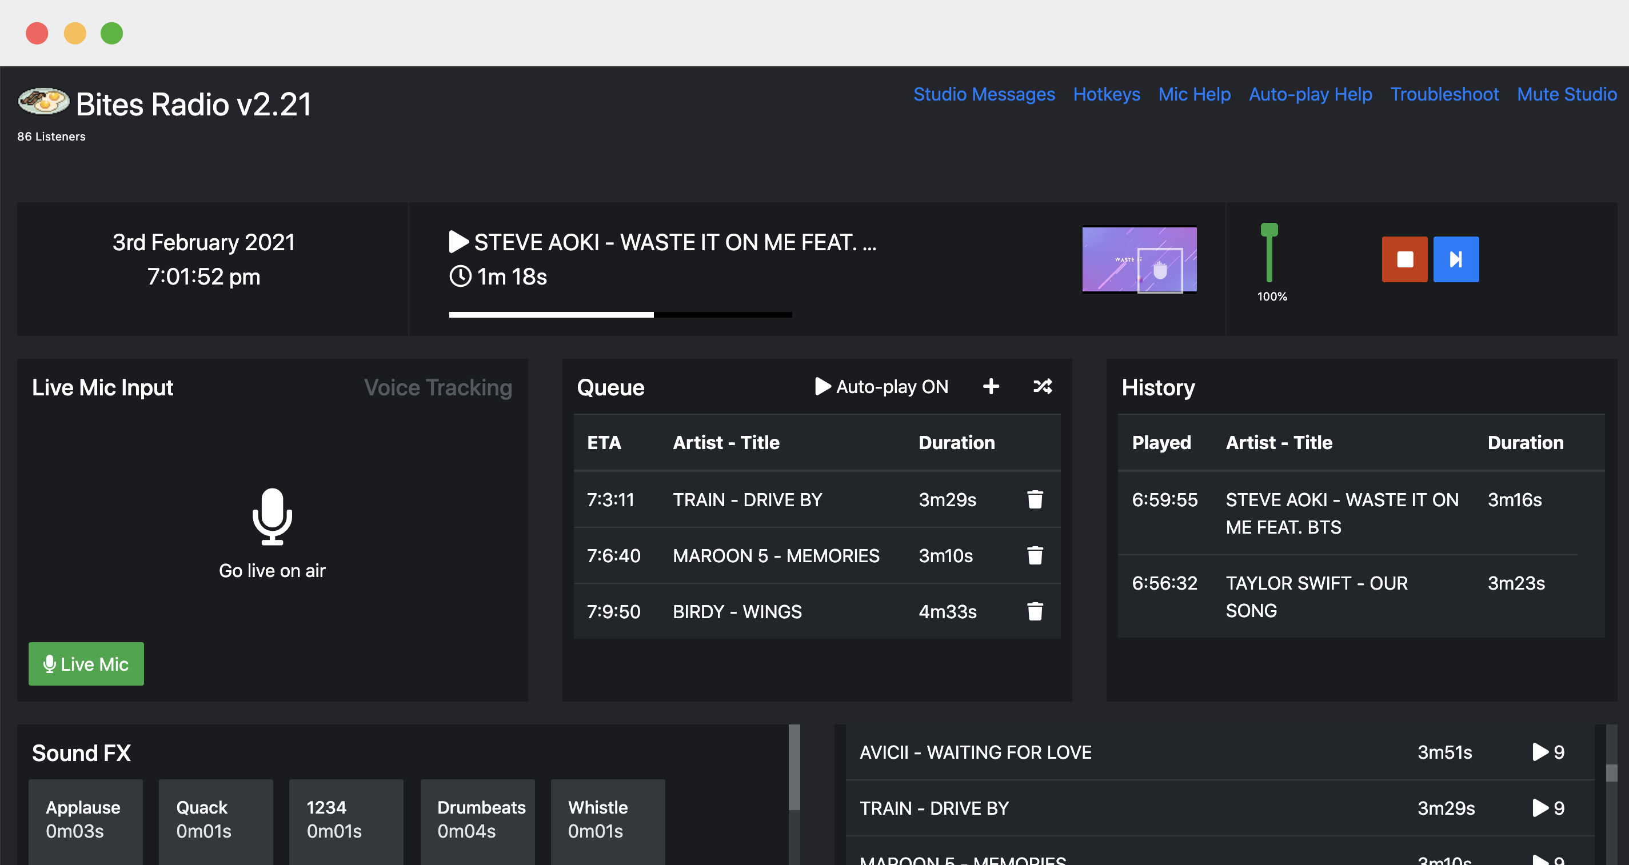Shuffle the queue order
Viewport: 1629px width, 865px height.
(x=1042, y=386)
